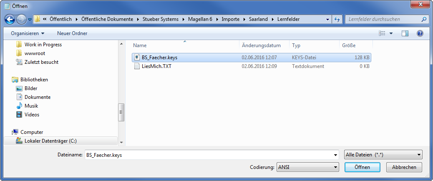The width and height of the screenshot is (433, 181).
Task: Toggle the preview pane icon
Action: pyautogui.click(x=405, y=33)
